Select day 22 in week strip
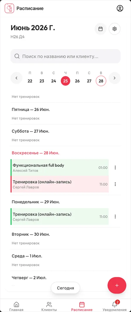This screenshot has width=131, height=312. coord(30,81)
